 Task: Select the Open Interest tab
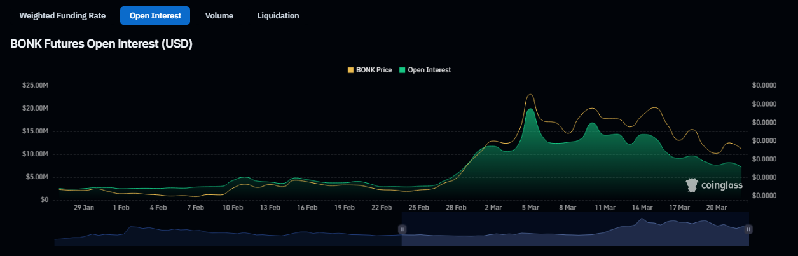coord(155,15)
